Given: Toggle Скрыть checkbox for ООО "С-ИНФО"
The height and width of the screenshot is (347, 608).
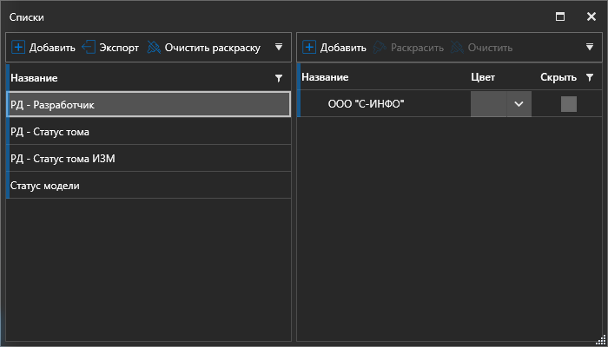Looking at the screenshot, I should click(x=569, y=104).
